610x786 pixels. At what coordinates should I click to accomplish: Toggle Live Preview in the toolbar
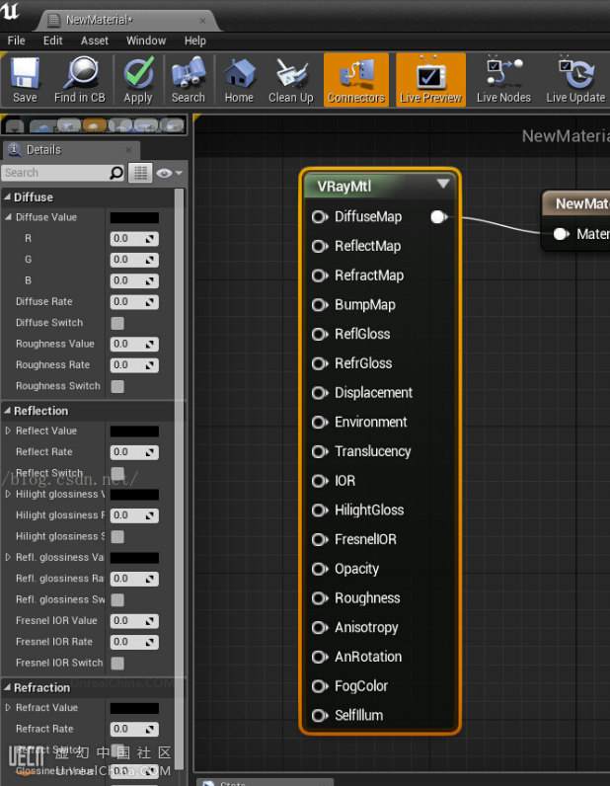[x=430, y=78]
